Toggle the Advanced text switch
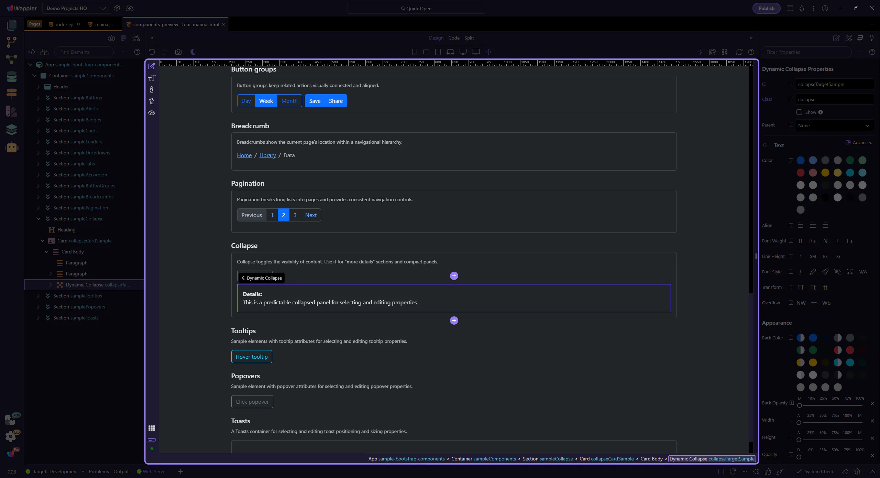 [848, 142]
